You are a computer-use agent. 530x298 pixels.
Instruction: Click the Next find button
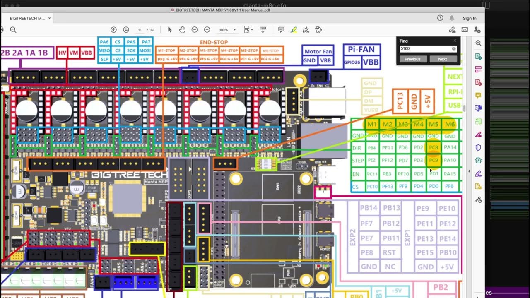coord(443,59)
